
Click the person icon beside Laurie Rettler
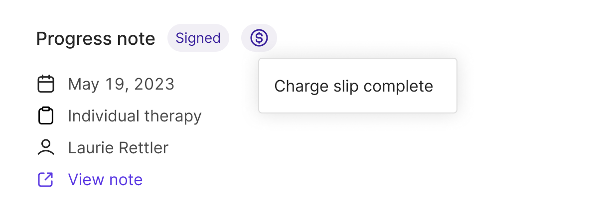(x=46, y=148)
